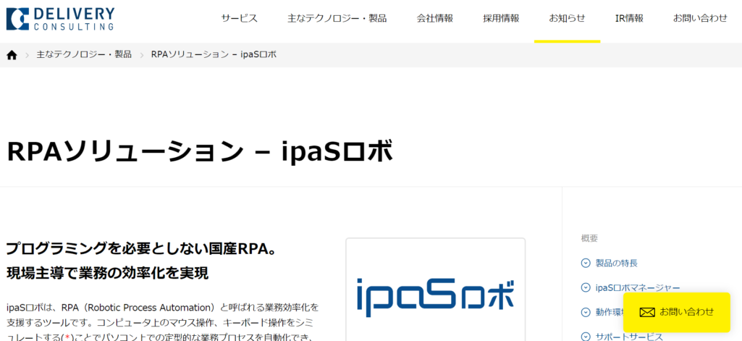Click the envelope icon on the contact button
Viewport: 742px width, 341px height.
(x=647, y=312)
